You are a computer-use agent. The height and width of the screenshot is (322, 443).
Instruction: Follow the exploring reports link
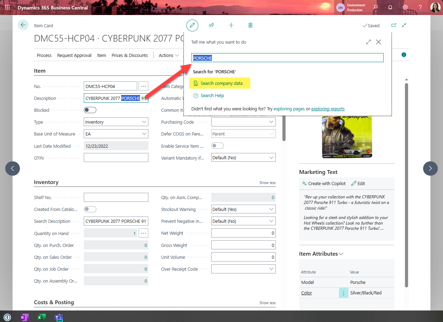tap(328, 109)
